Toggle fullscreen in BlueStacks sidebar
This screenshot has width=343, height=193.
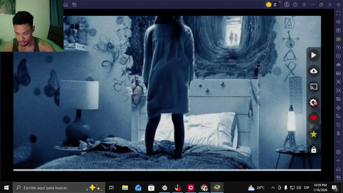(x=338, y=13)
